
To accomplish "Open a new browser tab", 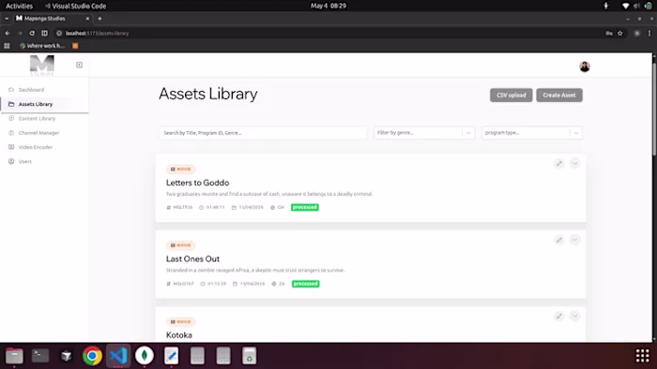I will pyautogui.click(x=99, y=19).
